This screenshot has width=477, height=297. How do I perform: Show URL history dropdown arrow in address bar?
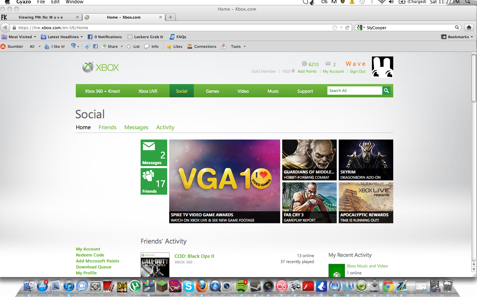coord(341,28)
